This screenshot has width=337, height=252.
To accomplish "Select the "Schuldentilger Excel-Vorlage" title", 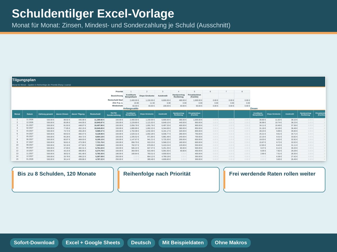I will click(93, 13).
